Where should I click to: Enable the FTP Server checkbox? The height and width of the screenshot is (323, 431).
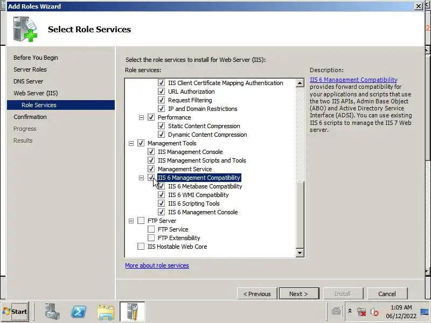pyautogui.click(x=141, y=221)
